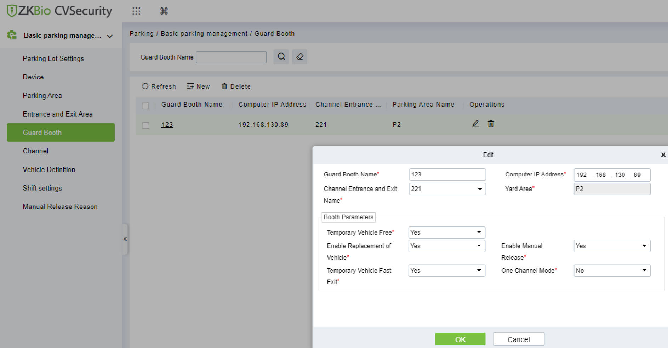Go to Shift settings
This screenshot has width=668, height=348.
click(x=42, y=188)
